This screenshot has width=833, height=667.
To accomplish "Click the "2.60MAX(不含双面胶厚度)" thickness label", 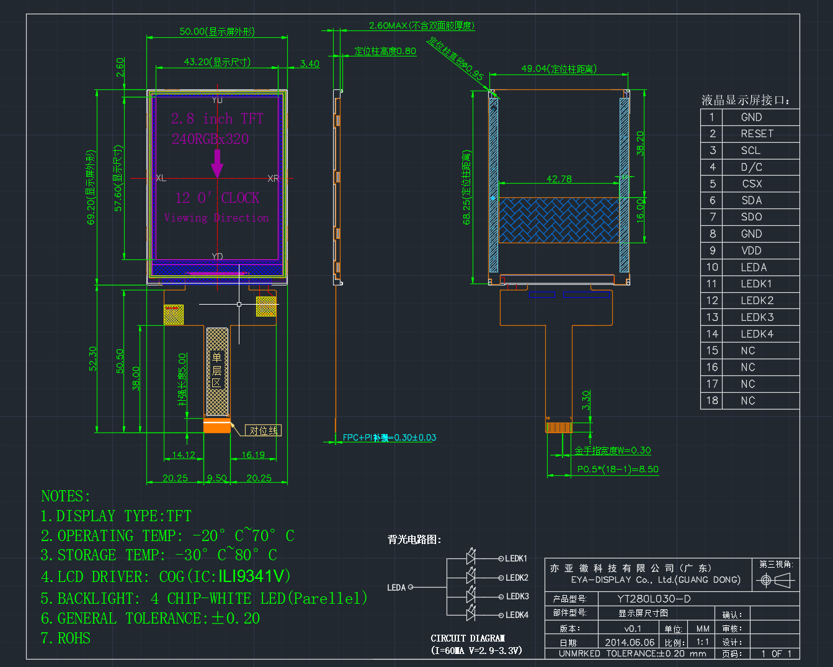I will (422, 25).
